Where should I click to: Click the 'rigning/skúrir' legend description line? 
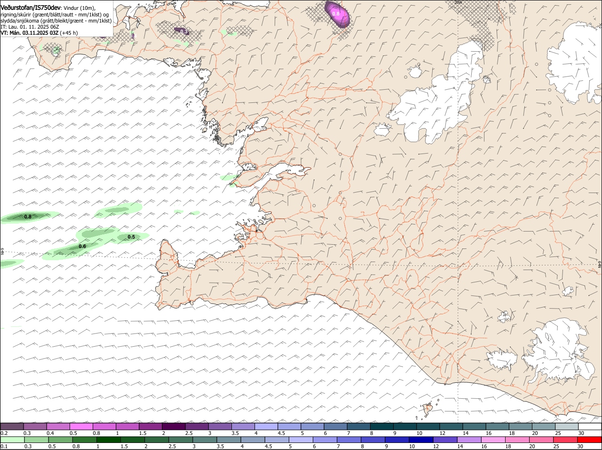coord(55,15)
